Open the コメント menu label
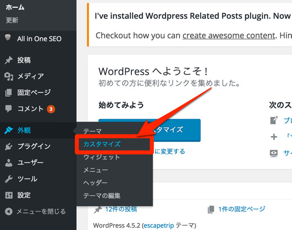 30,108
